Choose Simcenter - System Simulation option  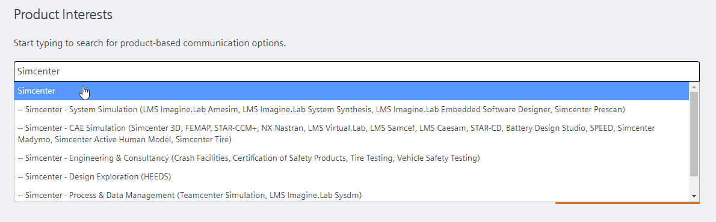(x=351, y=110)
